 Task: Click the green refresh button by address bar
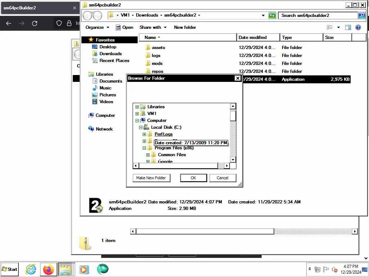[x=272, y=15]
